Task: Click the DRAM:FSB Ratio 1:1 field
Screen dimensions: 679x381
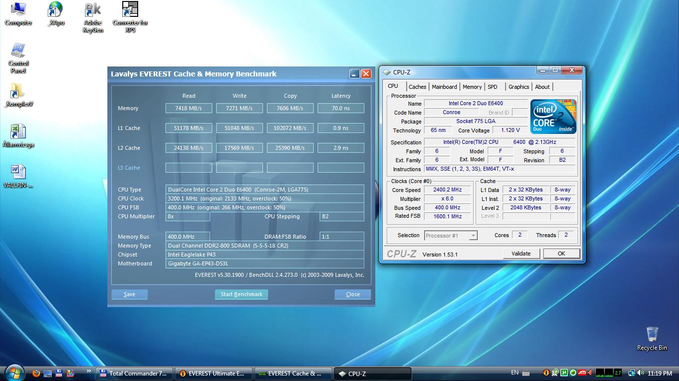Action: pos(342,237)
